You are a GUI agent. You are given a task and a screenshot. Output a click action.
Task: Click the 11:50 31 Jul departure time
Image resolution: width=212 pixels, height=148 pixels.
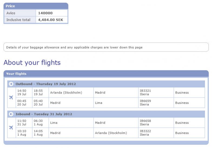click(x=22, y=123)
